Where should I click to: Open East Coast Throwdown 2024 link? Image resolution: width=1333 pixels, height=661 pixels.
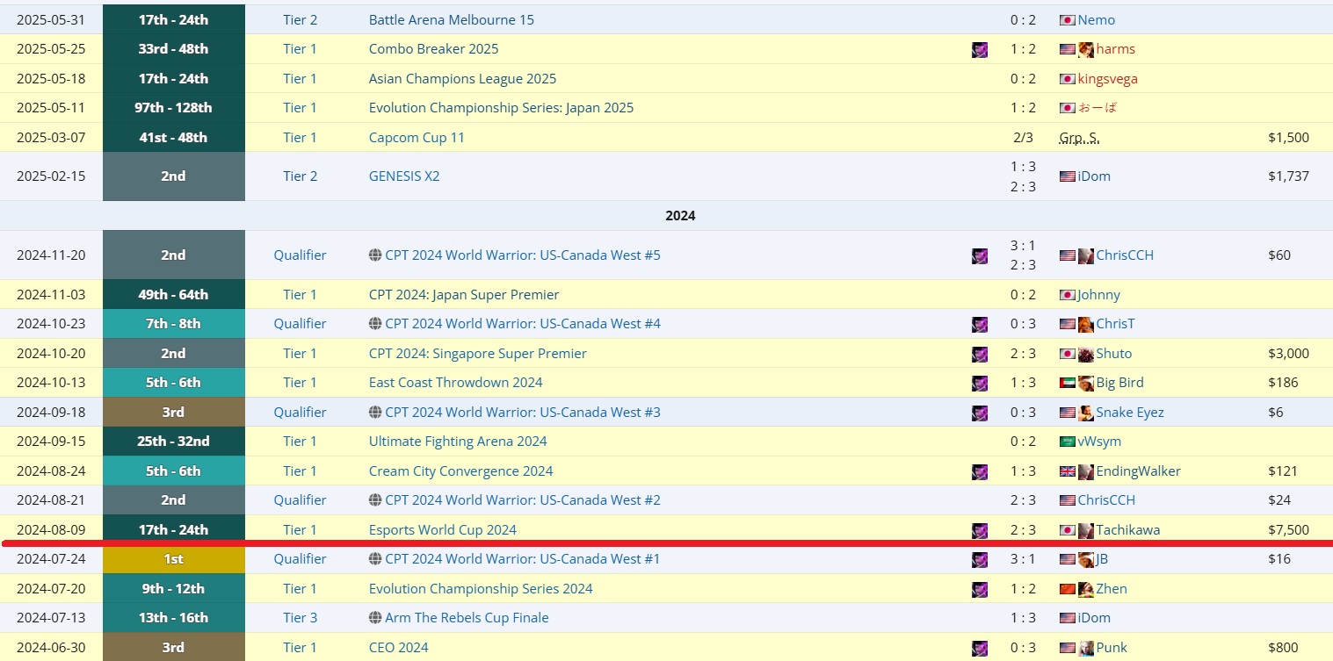456,383
